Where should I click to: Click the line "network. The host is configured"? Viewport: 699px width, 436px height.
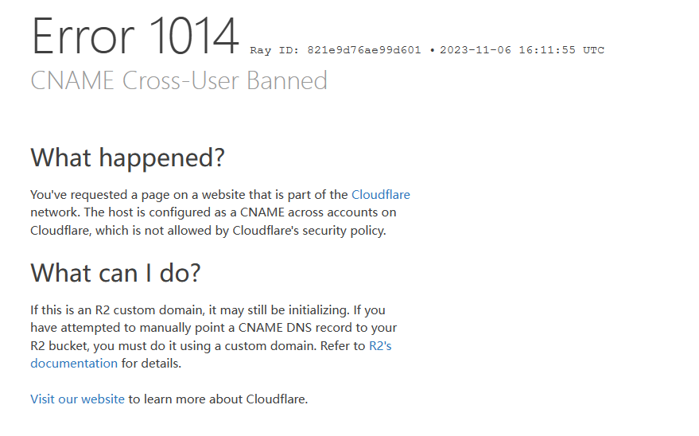116,212
